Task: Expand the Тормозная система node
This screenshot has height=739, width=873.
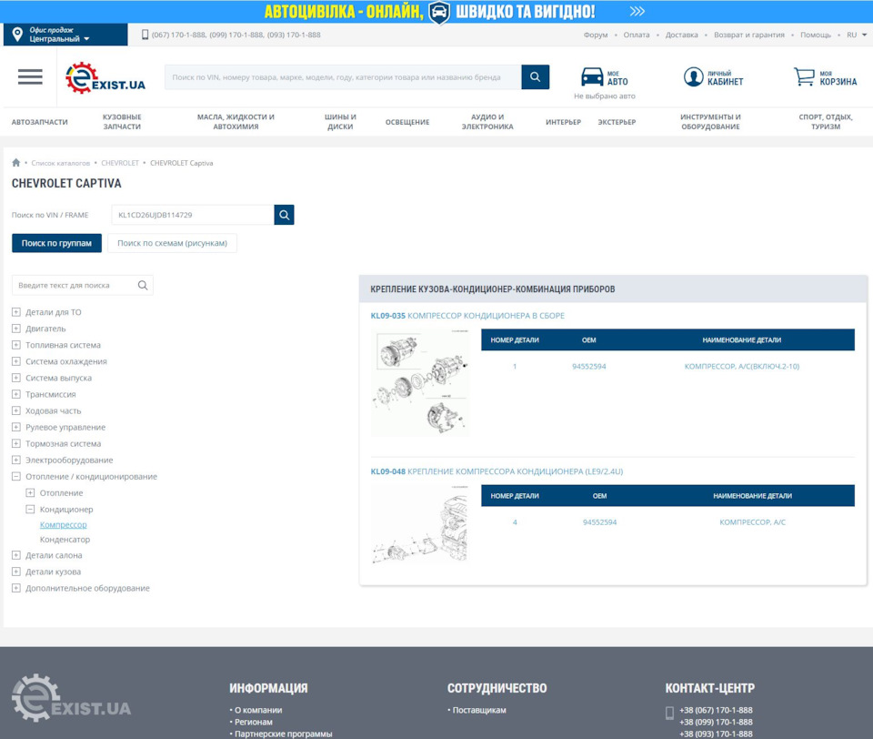Action: (16, 443)
